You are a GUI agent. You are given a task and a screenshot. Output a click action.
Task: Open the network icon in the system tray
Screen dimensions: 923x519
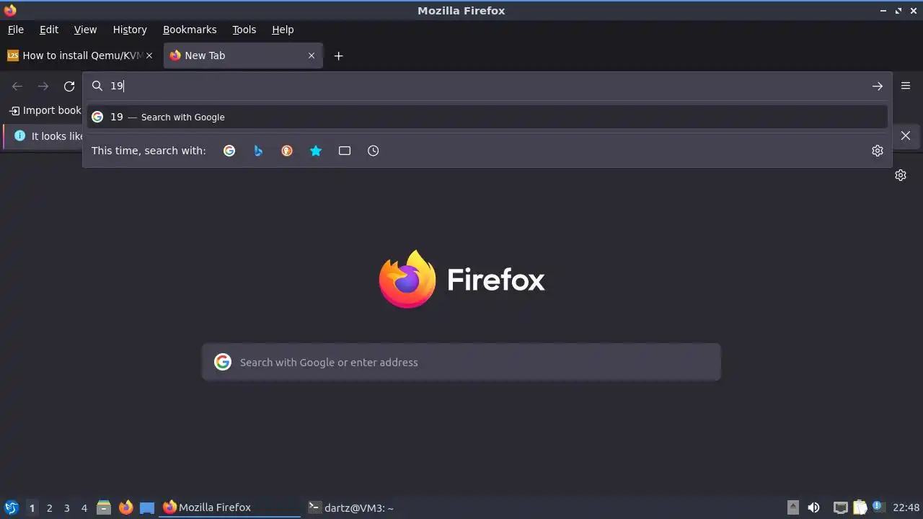point(840,507)
